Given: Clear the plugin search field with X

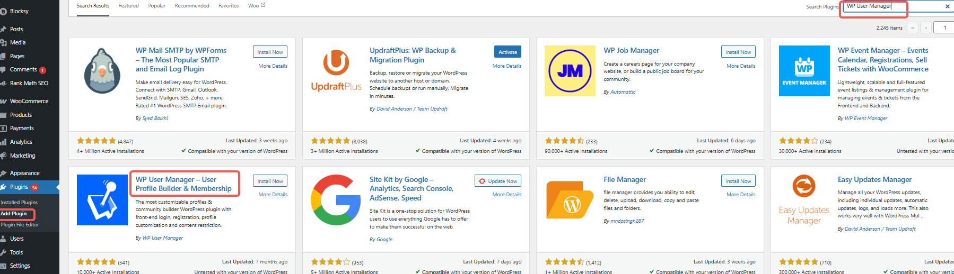Looking at the screenshot, I should tap(947, 6).
